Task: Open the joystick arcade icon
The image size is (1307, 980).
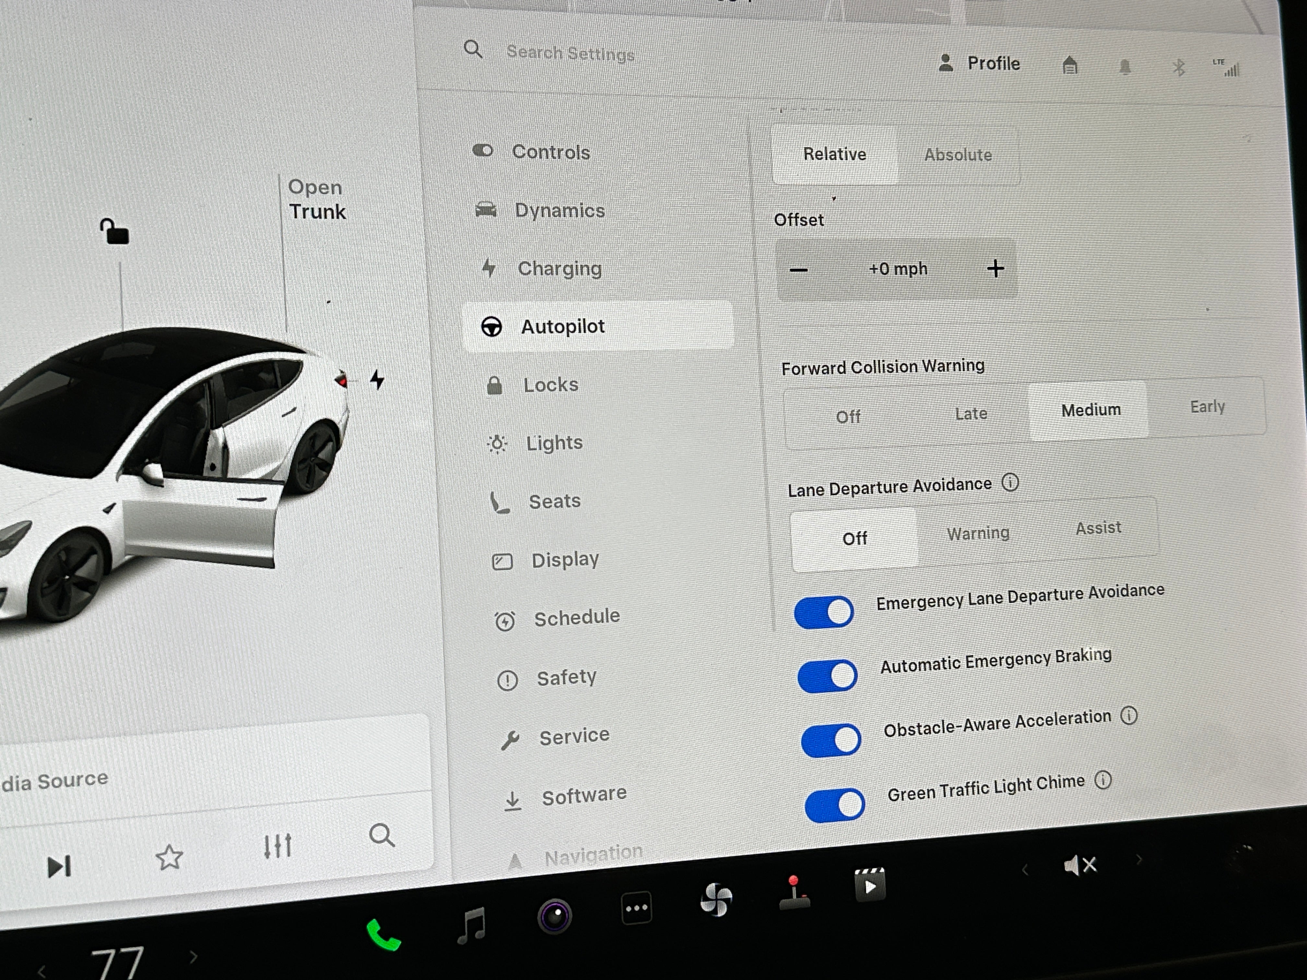Action: coord(795,892)
